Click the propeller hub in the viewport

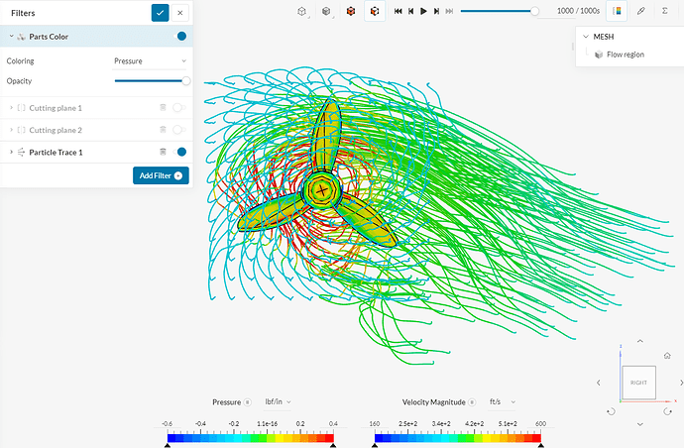click(322, 190)
